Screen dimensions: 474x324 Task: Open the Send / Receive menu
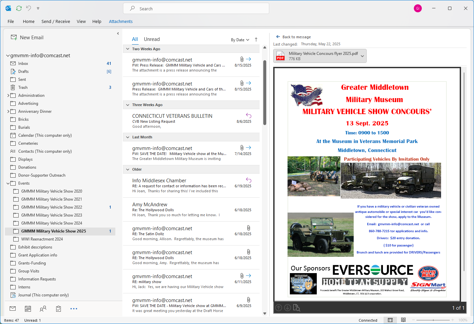(56, 21)
